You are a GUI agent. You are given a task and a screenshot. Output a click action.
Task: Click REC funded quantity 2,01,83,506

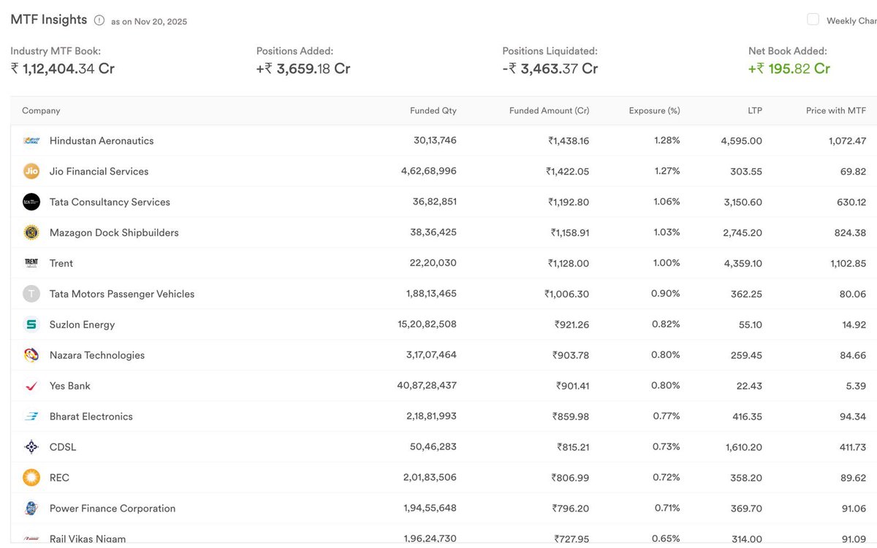pyautogui.click(x=431, y=478)
